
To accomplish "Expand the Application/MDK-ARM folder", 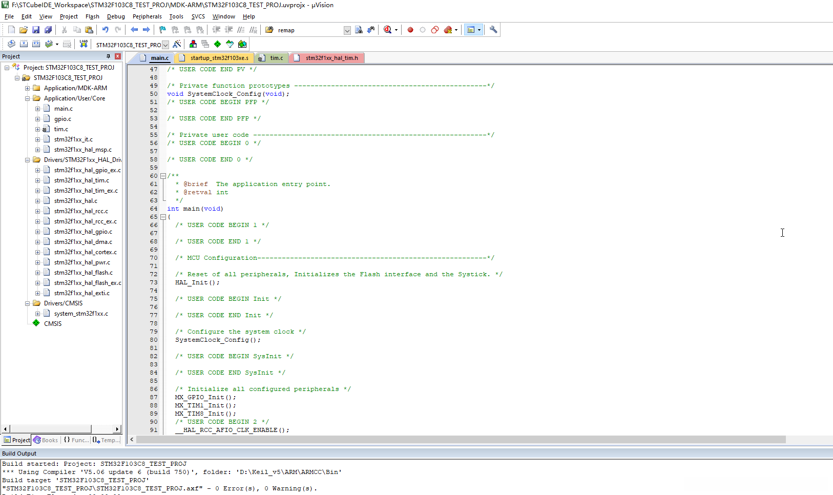I will 28,88.
